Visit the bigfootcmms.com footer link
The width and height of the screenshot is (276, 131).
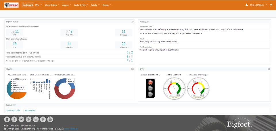coord(28,126)
